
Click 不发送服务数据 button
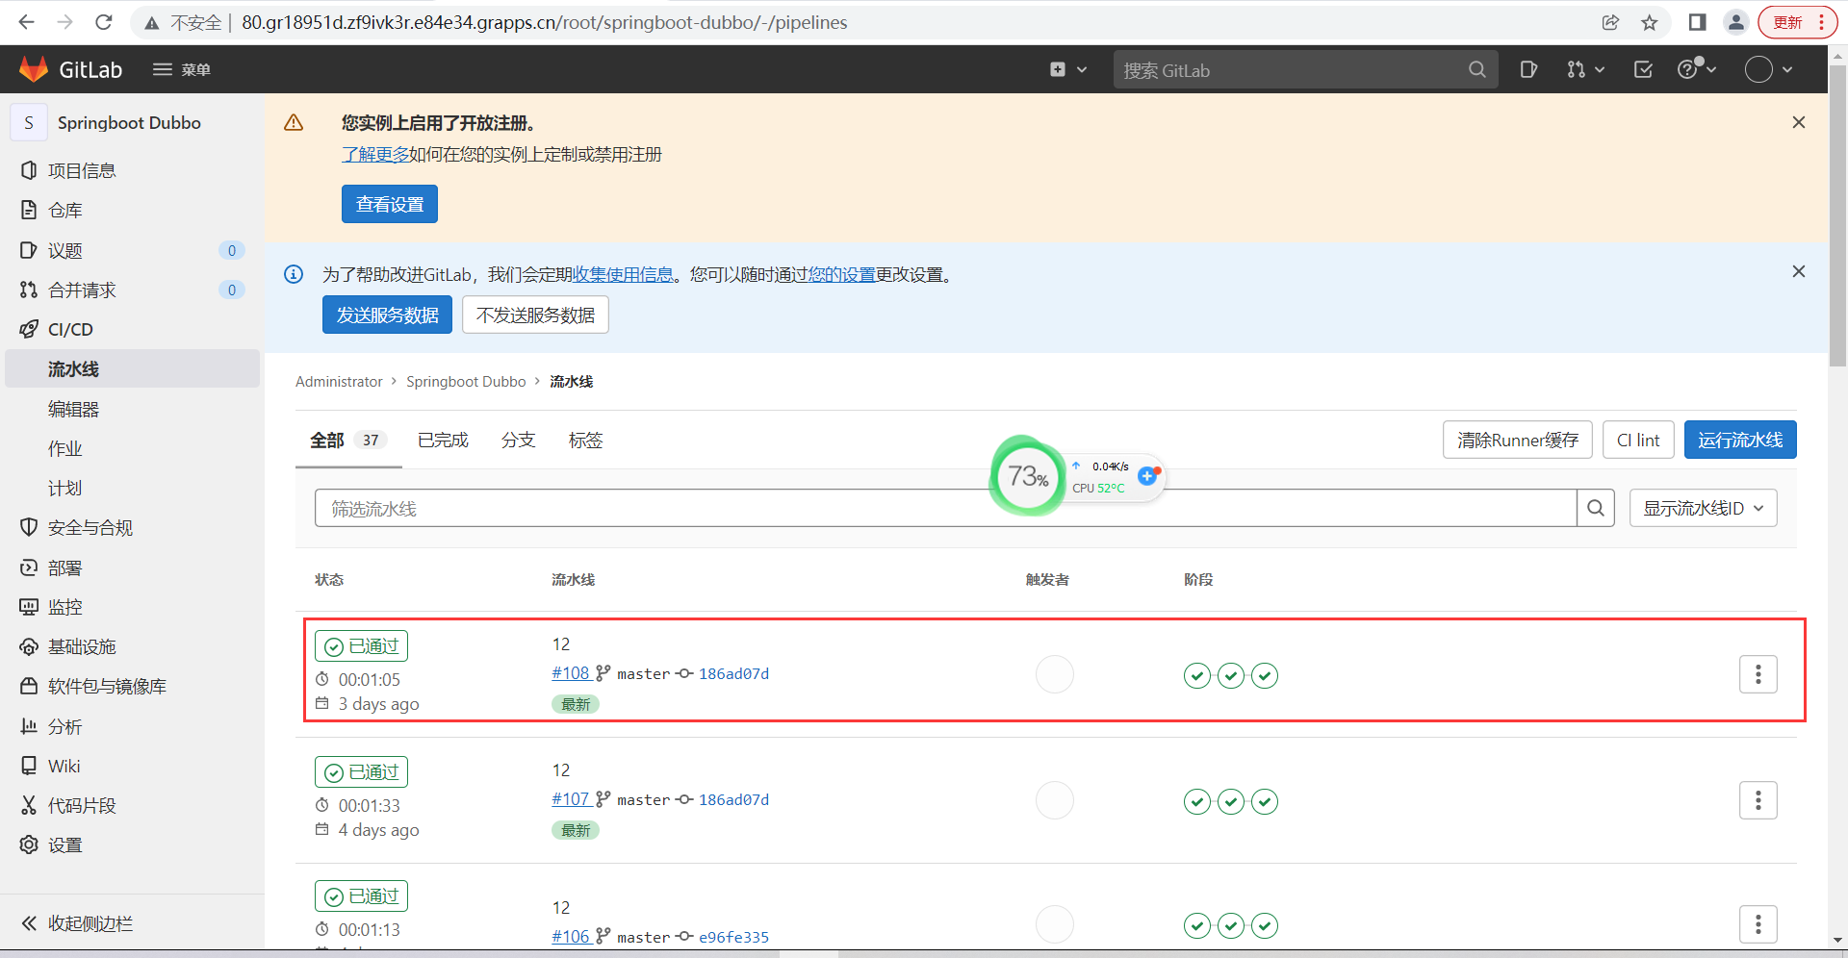tap(535, 315)
